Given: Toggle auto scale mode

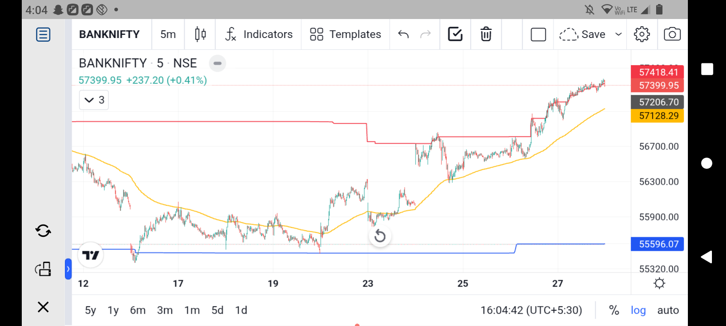Looking at the screenshot, I should click(668, 310).
